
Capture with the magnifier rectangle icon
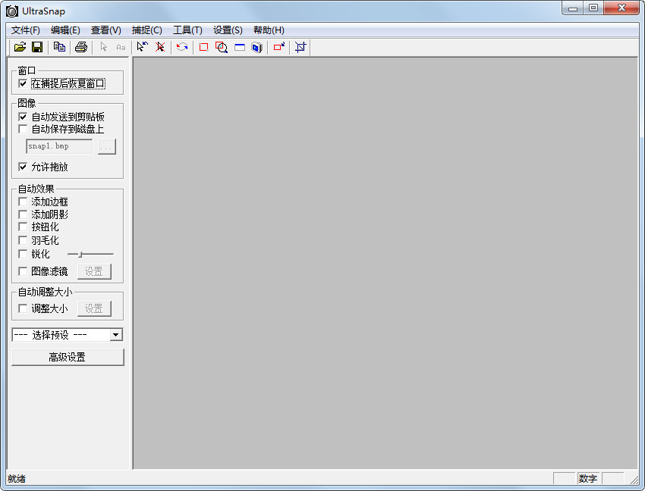tap(222, 47)
